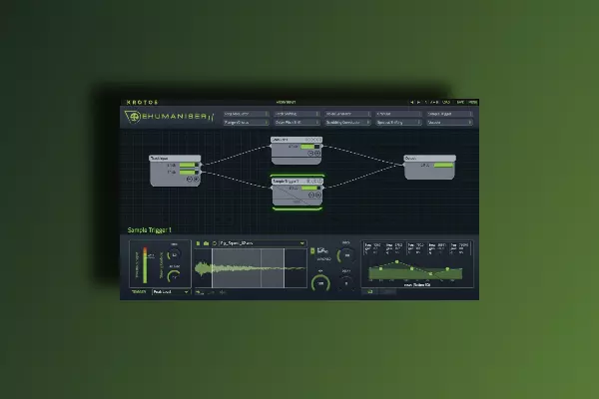This screenshot has width=599, height=399.
Task: Click plus icon on Sample Trigger 1 node
Action: (317, 195)
